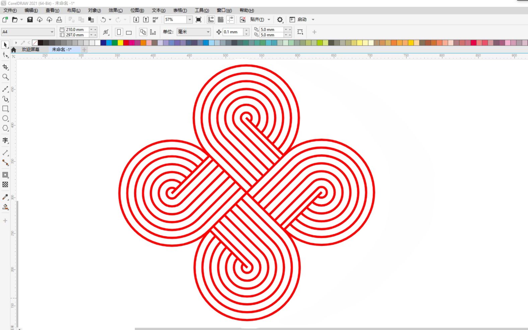This screenshot has height=330, width=528.
Task: Open the units 毫米 dropdown
Action: click(208, 32)
